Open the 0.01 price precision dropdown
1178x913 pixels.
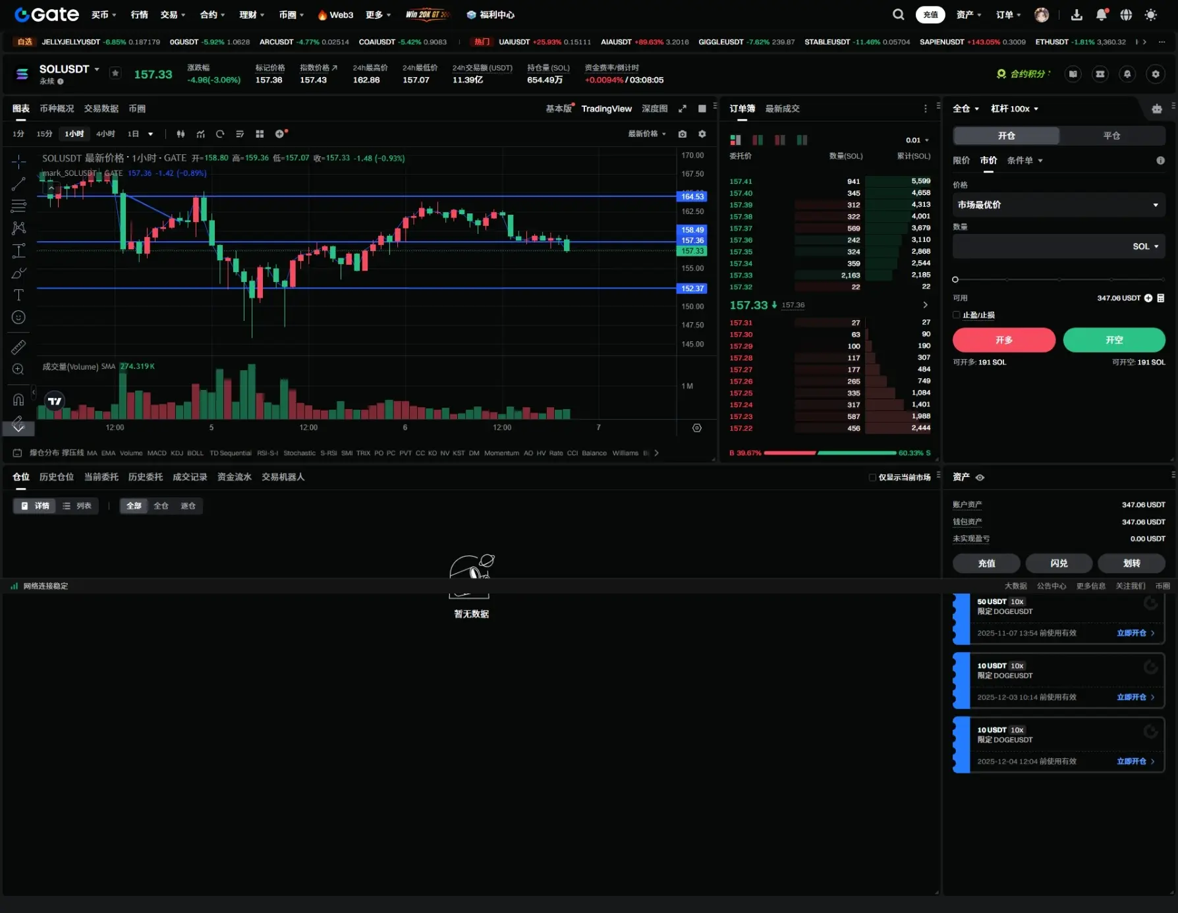point(917,140)
